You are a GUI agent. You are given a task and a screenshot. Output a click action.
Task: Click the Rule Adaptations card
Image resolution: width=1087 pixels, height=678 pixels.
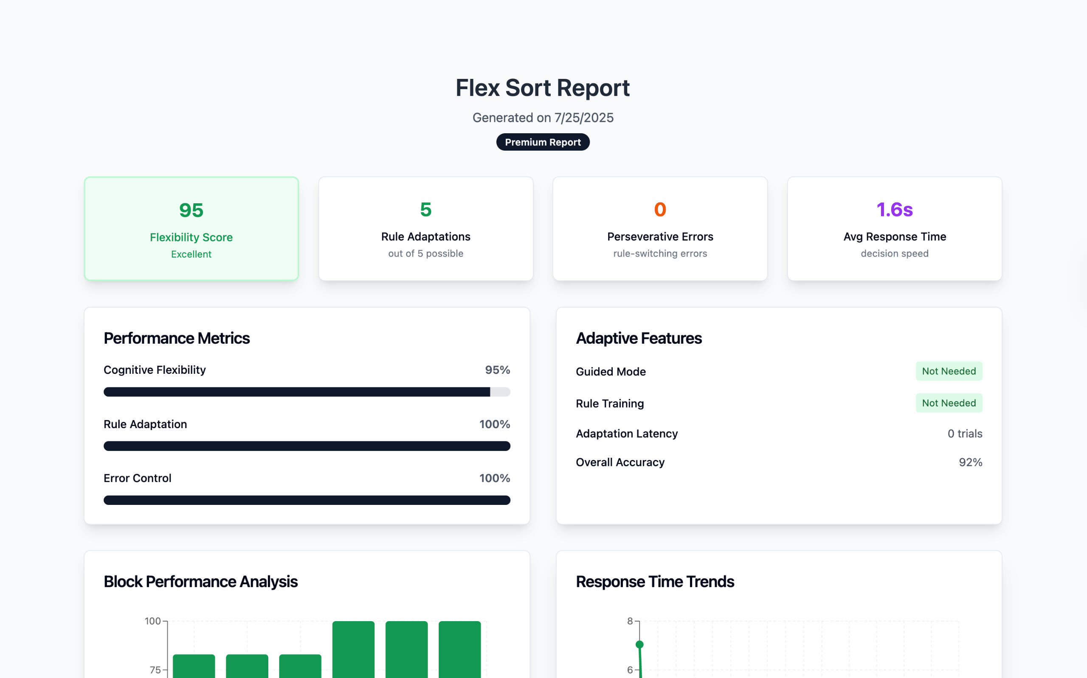[426, 229]
